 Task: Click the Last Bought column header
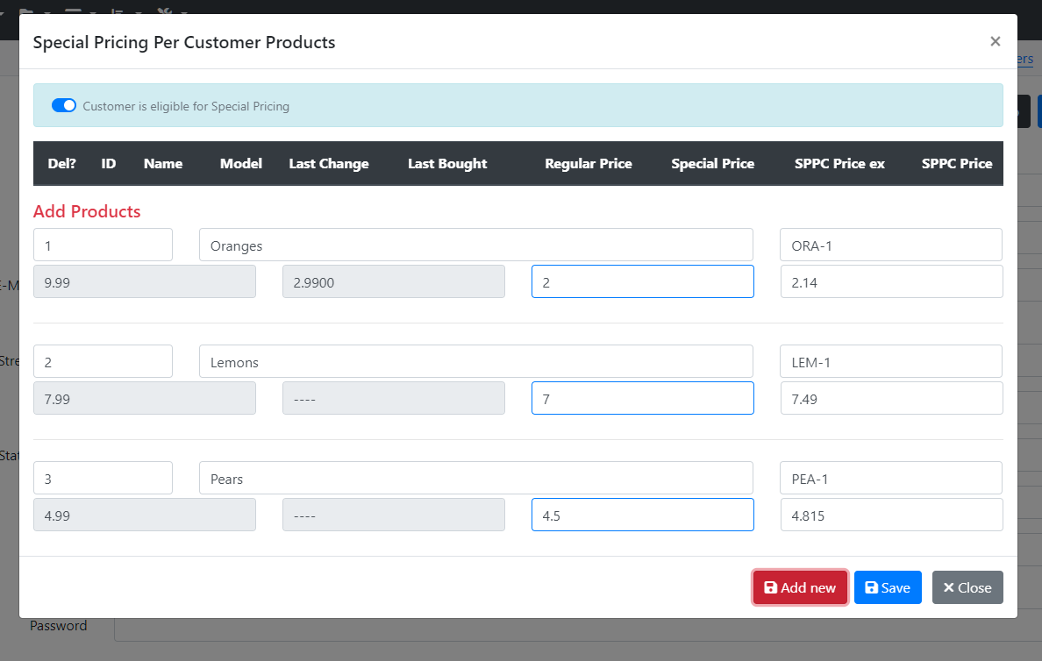pyautogui.click(x=447, y=163)
